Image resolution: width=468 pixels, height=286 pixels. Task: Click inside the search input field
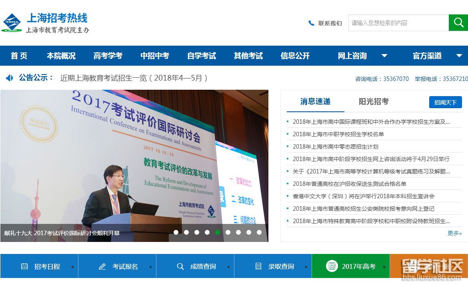tap(398, 22)
